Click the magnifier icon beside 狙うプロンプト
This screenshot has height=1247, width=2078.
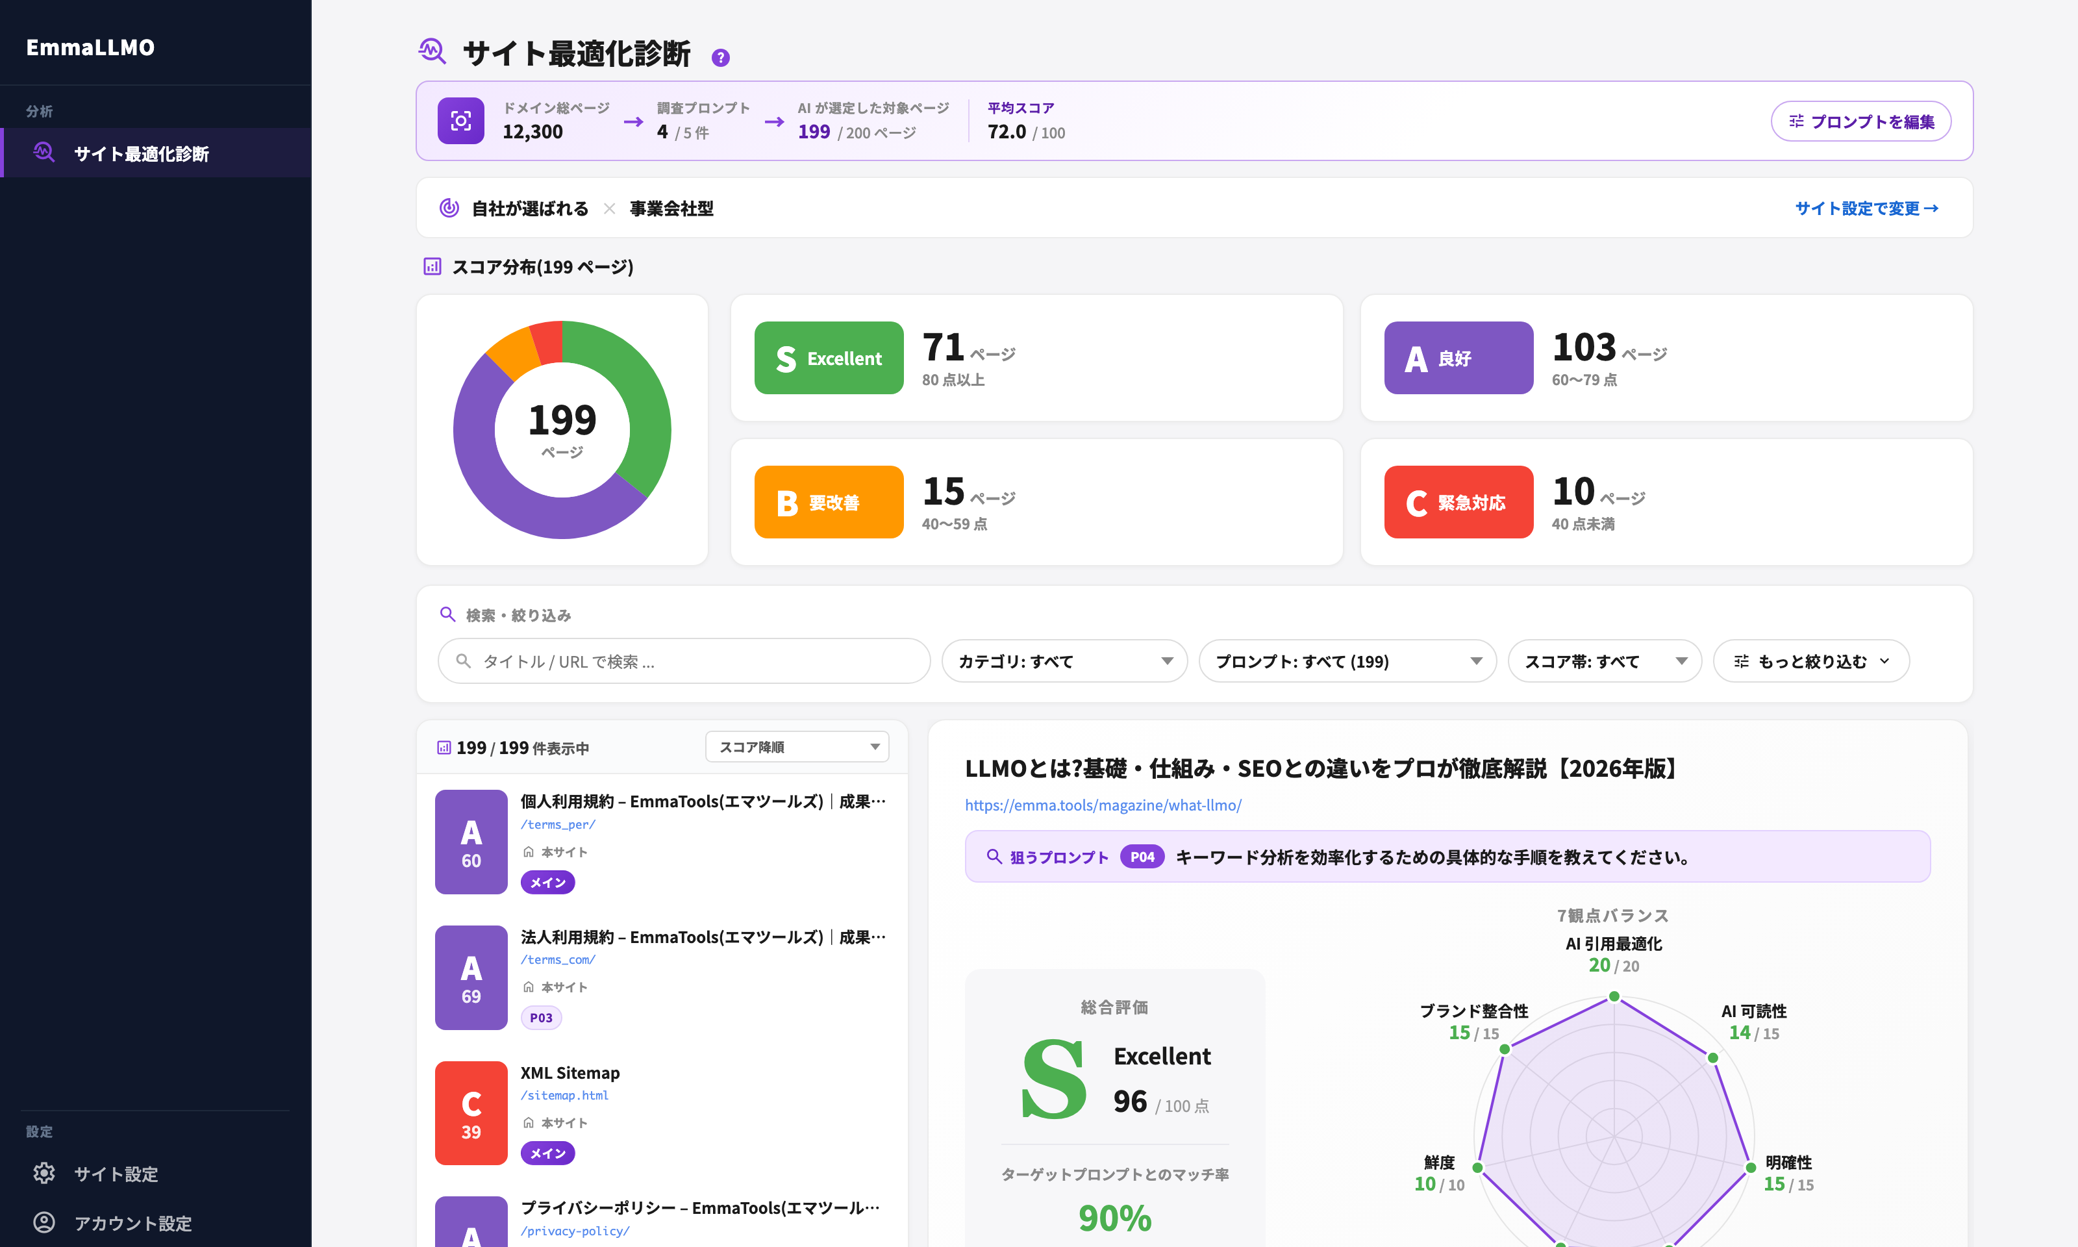[x=994, y=856]
